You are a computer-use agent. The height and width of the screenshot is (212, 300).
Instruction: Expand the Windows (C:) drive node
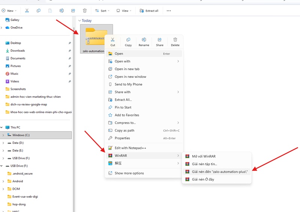coord(3,135)
